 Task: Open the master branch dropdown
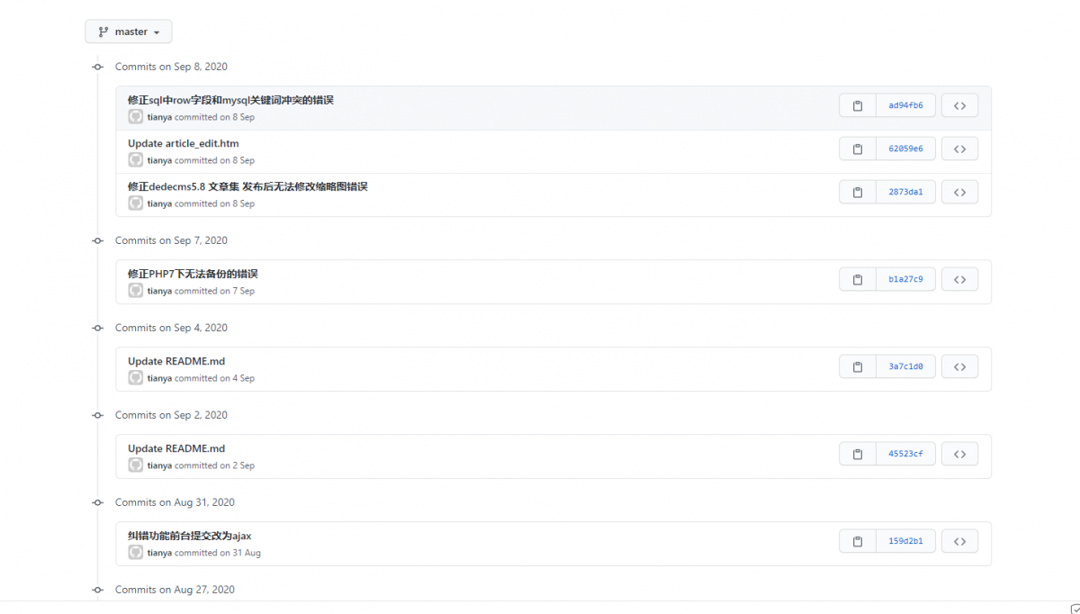pyautogui.click(x=129, y=32)
